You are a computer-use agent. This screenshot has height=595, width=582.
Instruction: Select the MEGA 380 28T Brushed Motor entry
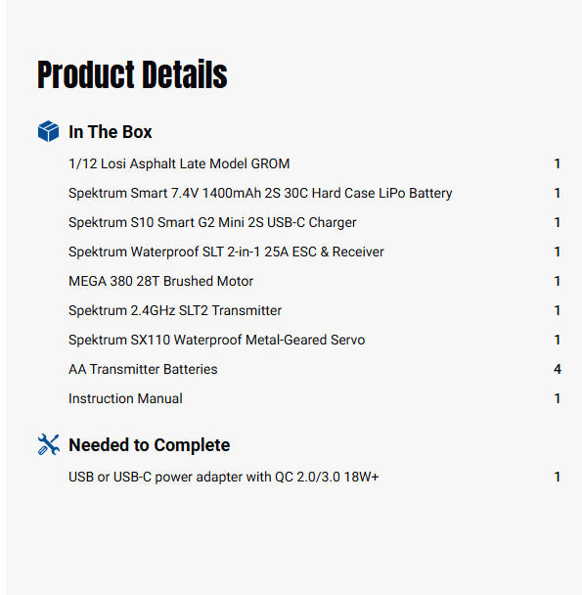pos(160,281)
